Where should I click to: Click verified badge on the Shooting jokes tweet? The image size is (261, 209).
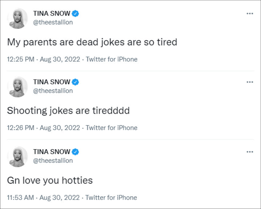[x=75, y=82]
